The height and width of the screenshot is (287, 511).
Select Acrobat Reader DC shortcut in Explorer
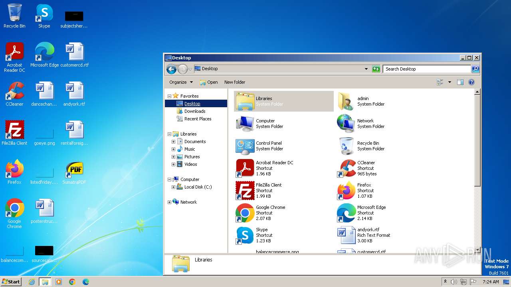click(x=245, y=168)
